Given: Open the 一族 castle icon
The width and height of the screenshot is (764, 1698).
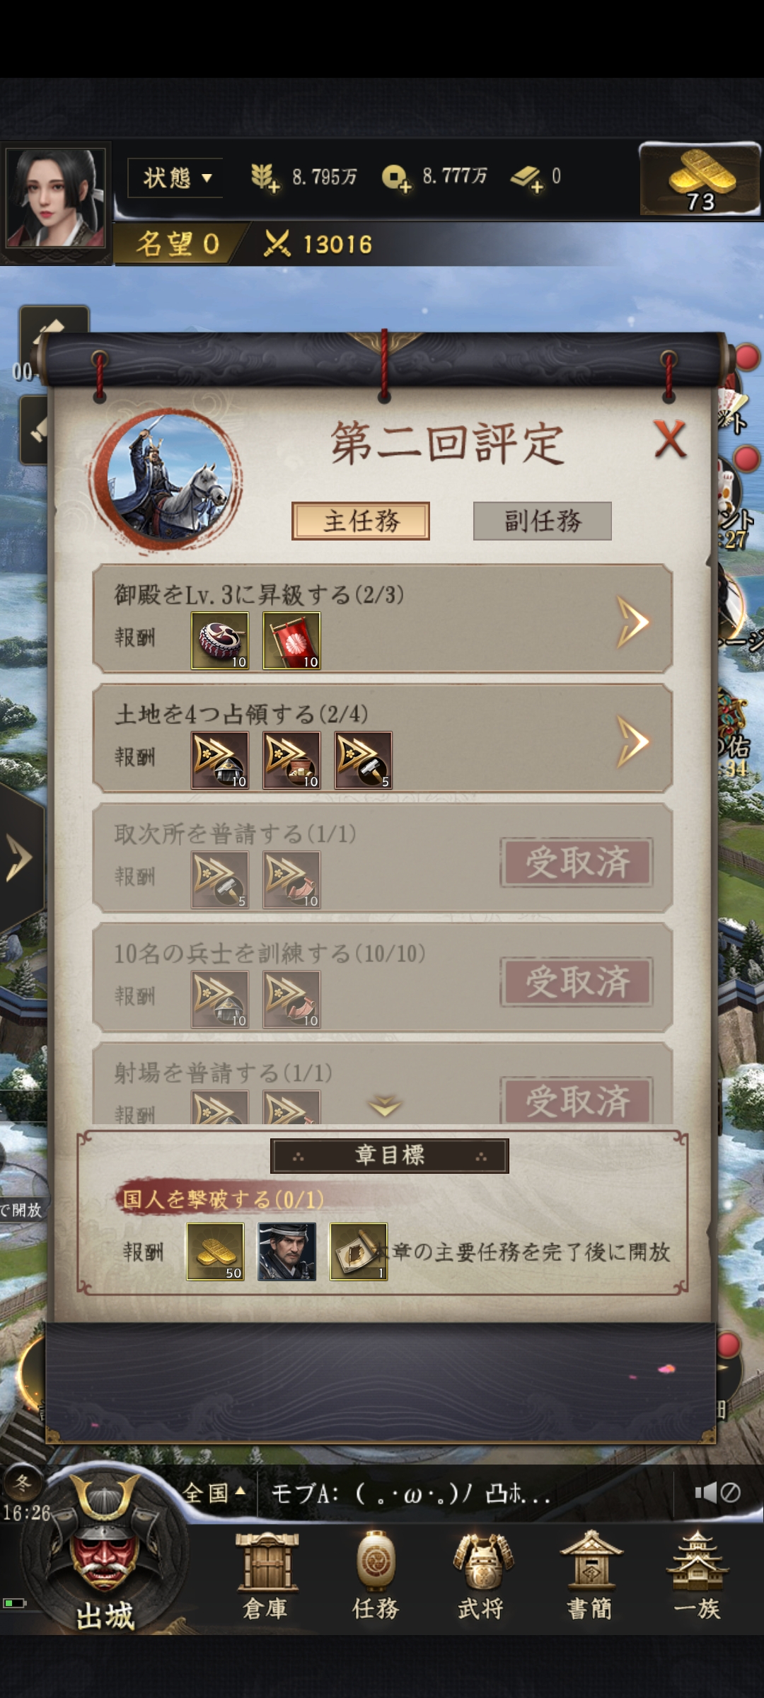Looking at the screenshot, I should (697, 1576).
